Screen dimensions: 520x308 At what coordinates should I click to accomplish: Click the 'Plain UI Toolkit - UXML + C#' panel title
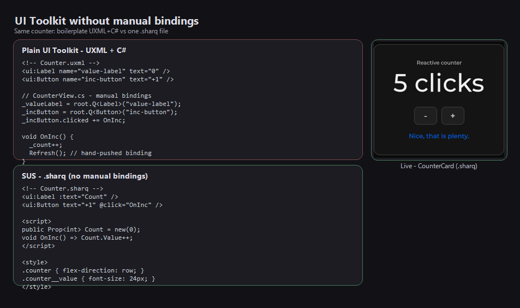click(74, 50)
